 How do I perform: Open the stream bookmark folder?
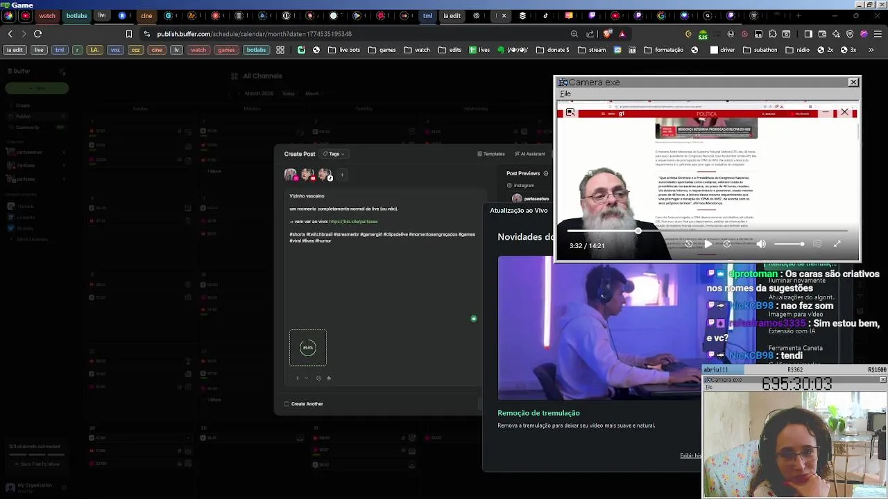(591, 50)
